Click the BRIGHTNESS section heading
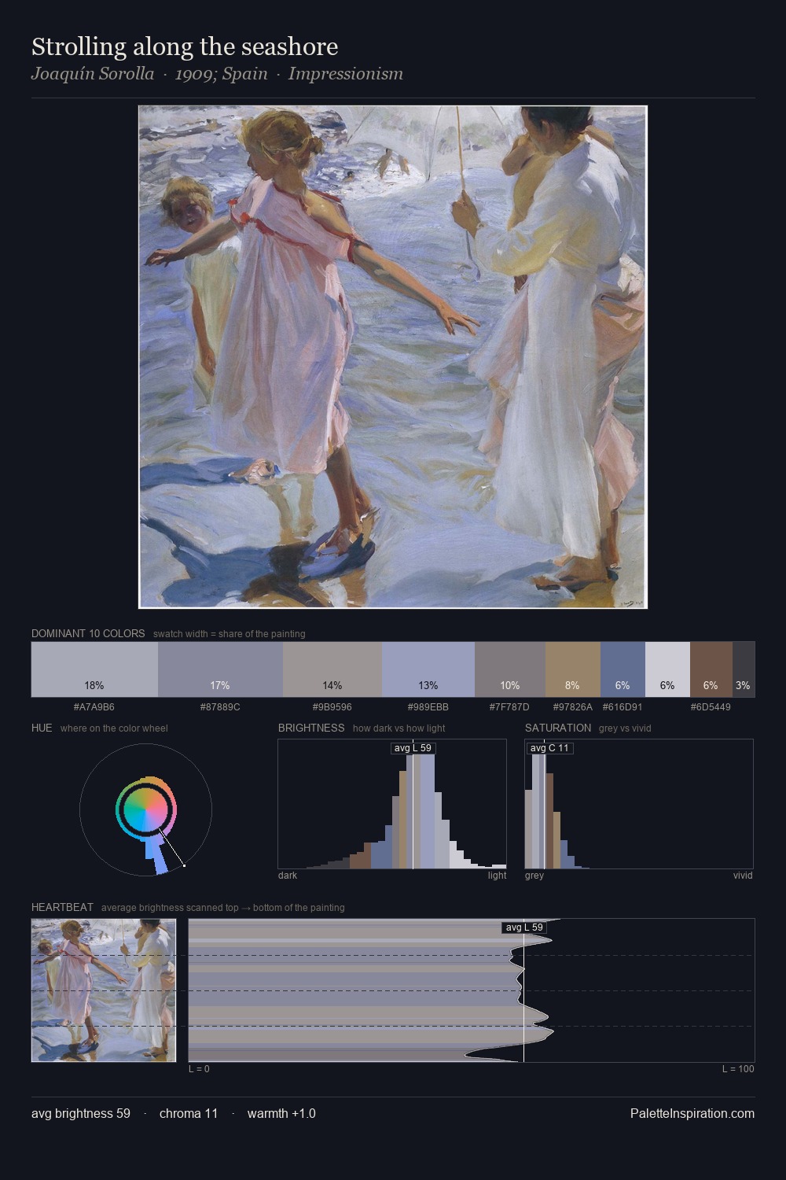The width and height of the screenshot is (786, 1180). pos(311,728)
